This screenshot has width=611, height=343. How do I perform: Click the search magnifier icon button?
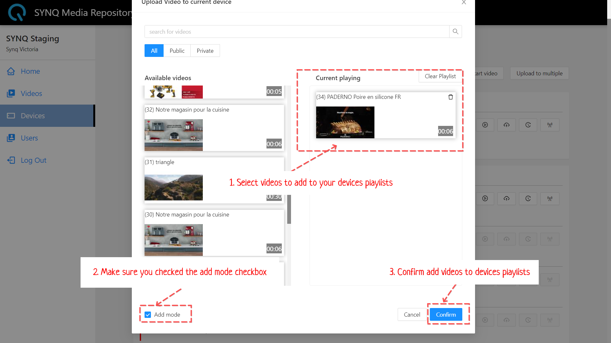(455, 31)
